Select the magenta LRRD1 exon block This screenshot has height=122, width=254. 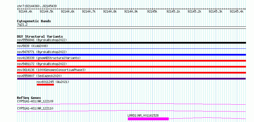(148, 119)
